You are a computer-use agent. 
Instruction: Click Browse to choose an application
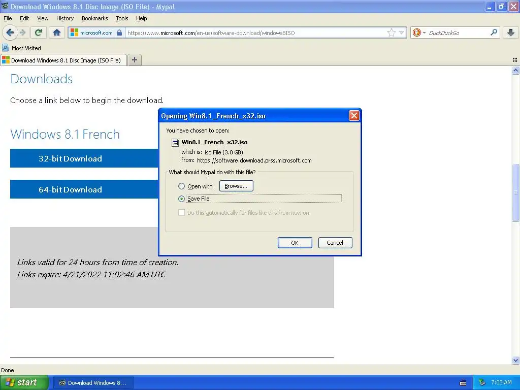(236, 186)
